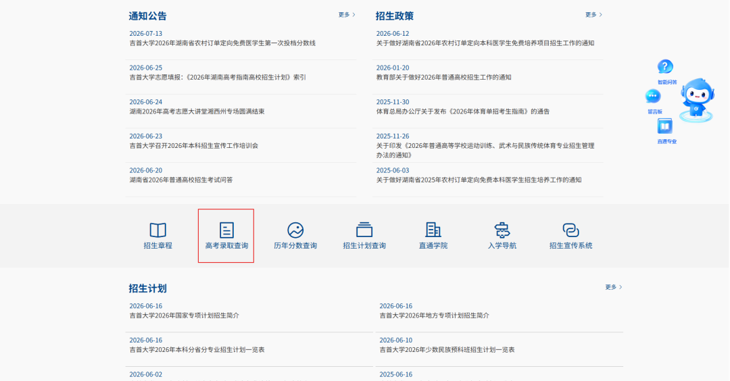Open notice 吉首大学2026年湖南省农村订单定向免费医学生第一次投档分数线

pyautogui.click(x=222, y=43)
